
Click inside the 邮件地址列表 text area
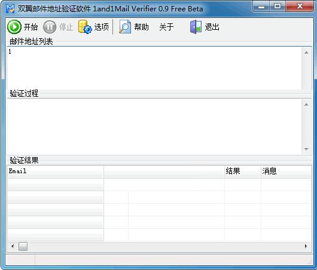[154, 68]
